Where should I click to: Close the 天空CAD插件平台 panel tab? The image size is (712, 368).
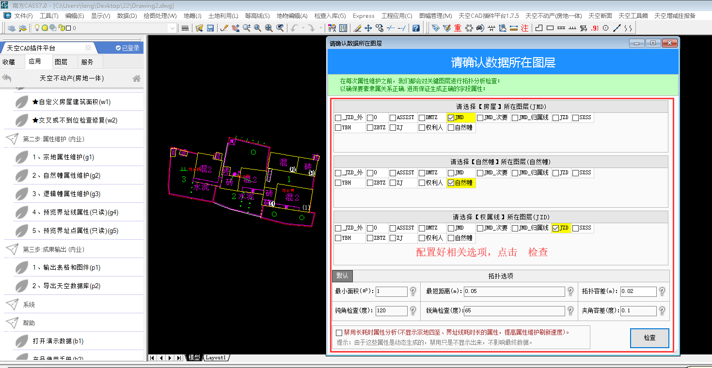click(88, 48)
